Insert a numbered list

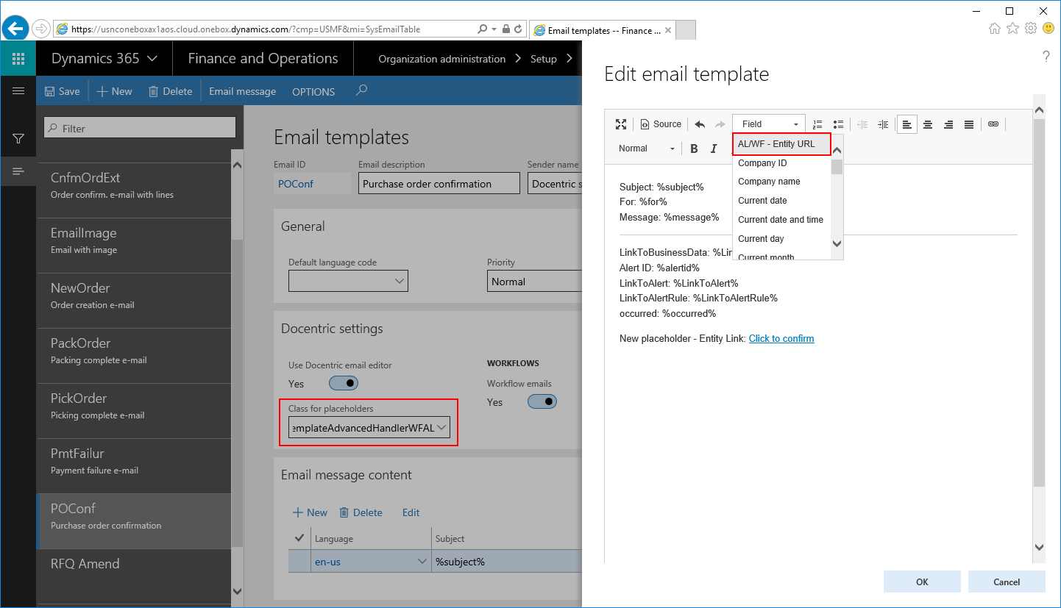[817, 124]
